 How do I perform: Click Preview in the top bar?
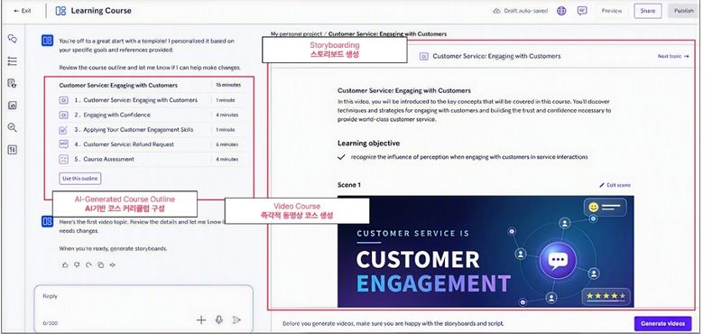coord(612,11)
